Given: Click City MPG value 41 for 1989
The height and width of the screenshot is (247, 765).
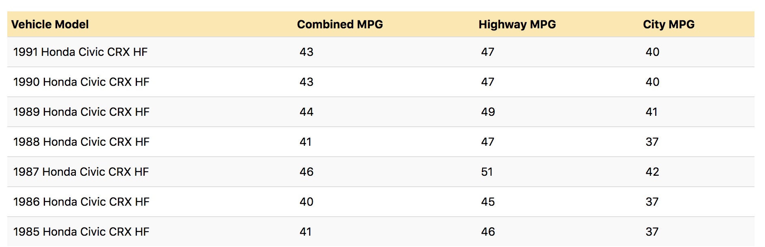Looking at the screenshot, I should 652,112.
